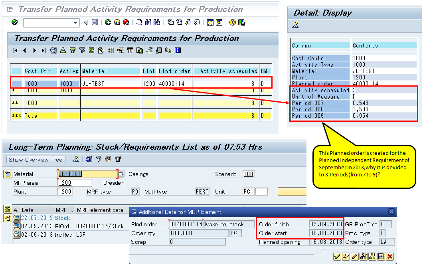This screenshot has height=265, width=423.
Task: Open search help beside Material field
Action: click(121, 174)
